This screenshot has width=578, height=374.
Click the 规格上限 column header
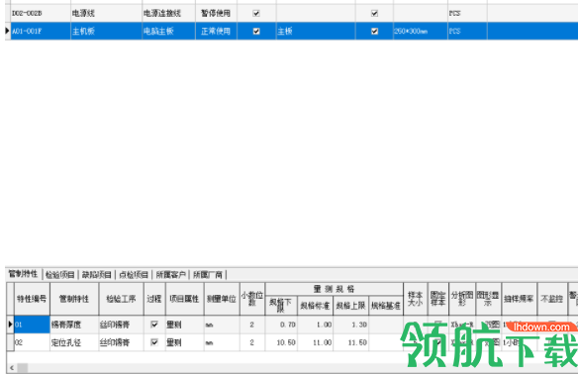coord(350,306)
